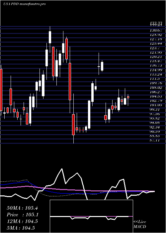
Task: Click the <<Live MACD label
Action: pos(140,224)
